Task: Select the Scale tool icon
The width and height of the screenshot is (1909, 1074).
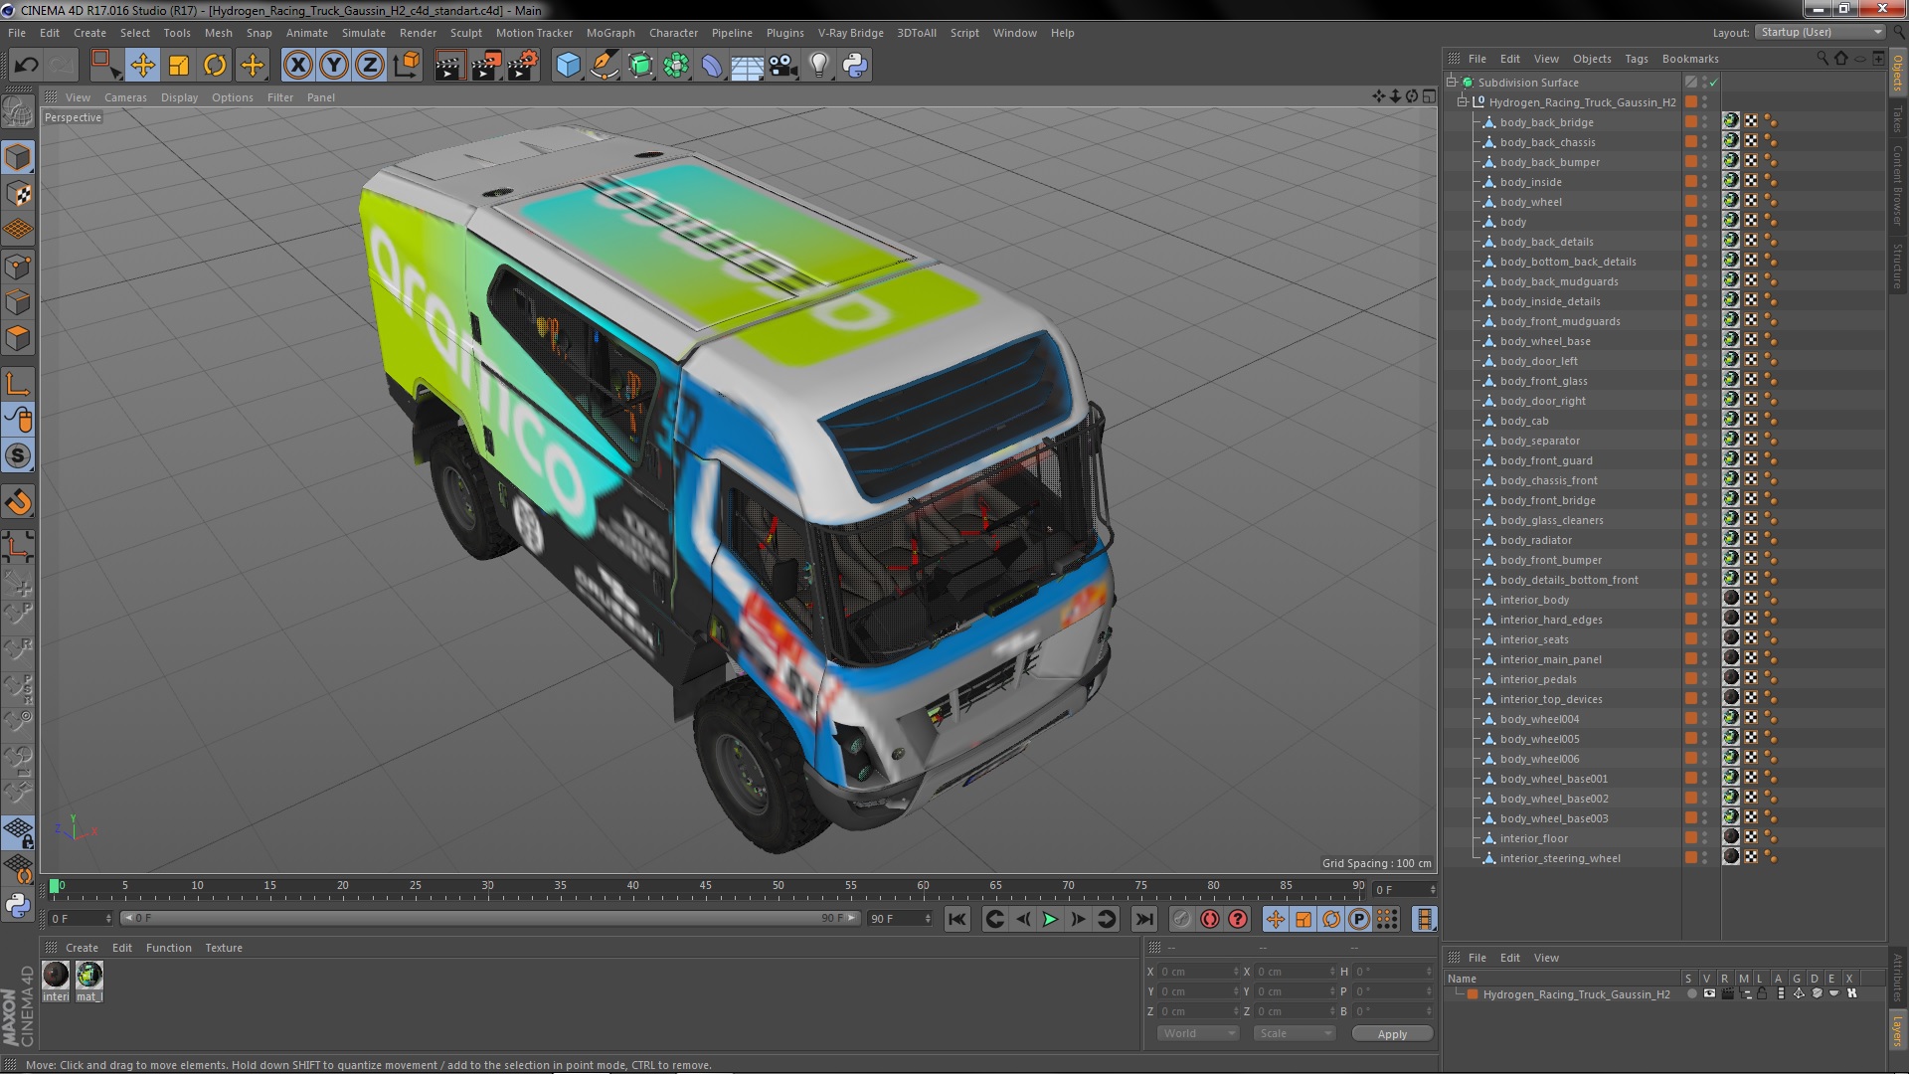Action: 179,66
